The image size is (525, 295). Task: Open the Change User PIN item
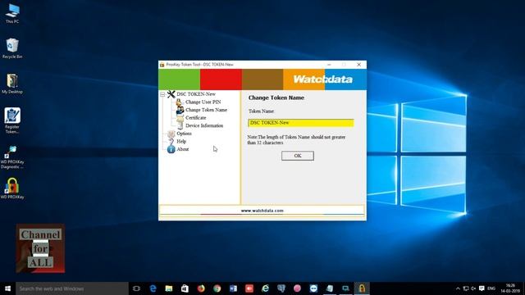click(203, 102)
